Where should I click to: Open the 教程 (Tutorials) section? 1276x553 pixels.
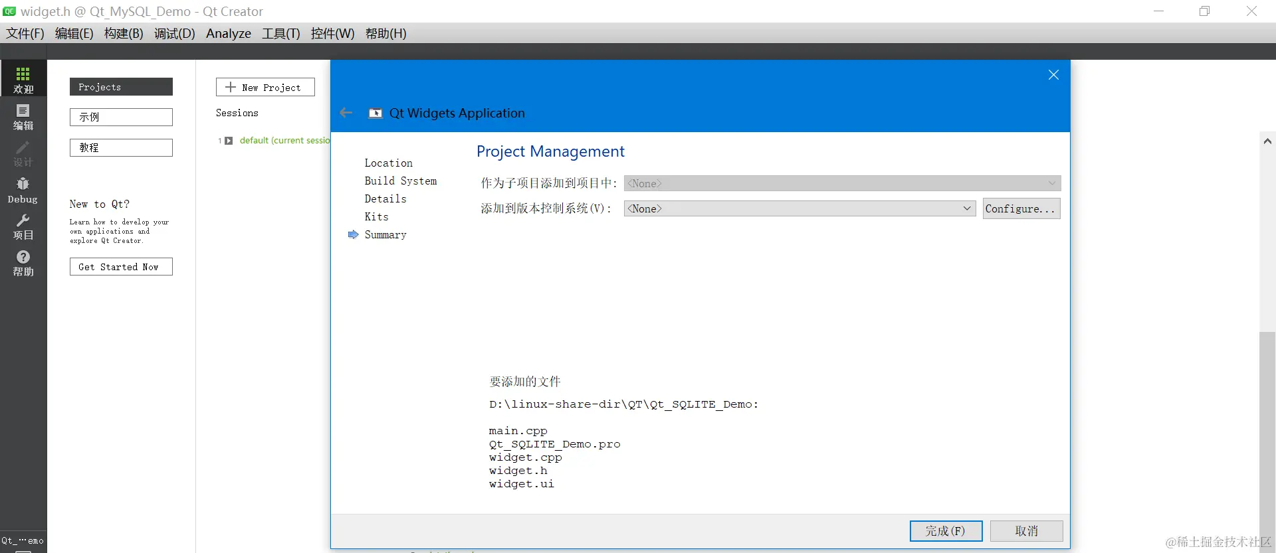(121, 148)
